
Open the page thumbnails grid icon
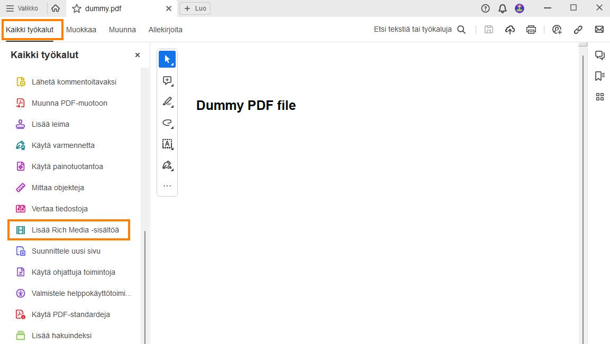(x=599, y=97)
